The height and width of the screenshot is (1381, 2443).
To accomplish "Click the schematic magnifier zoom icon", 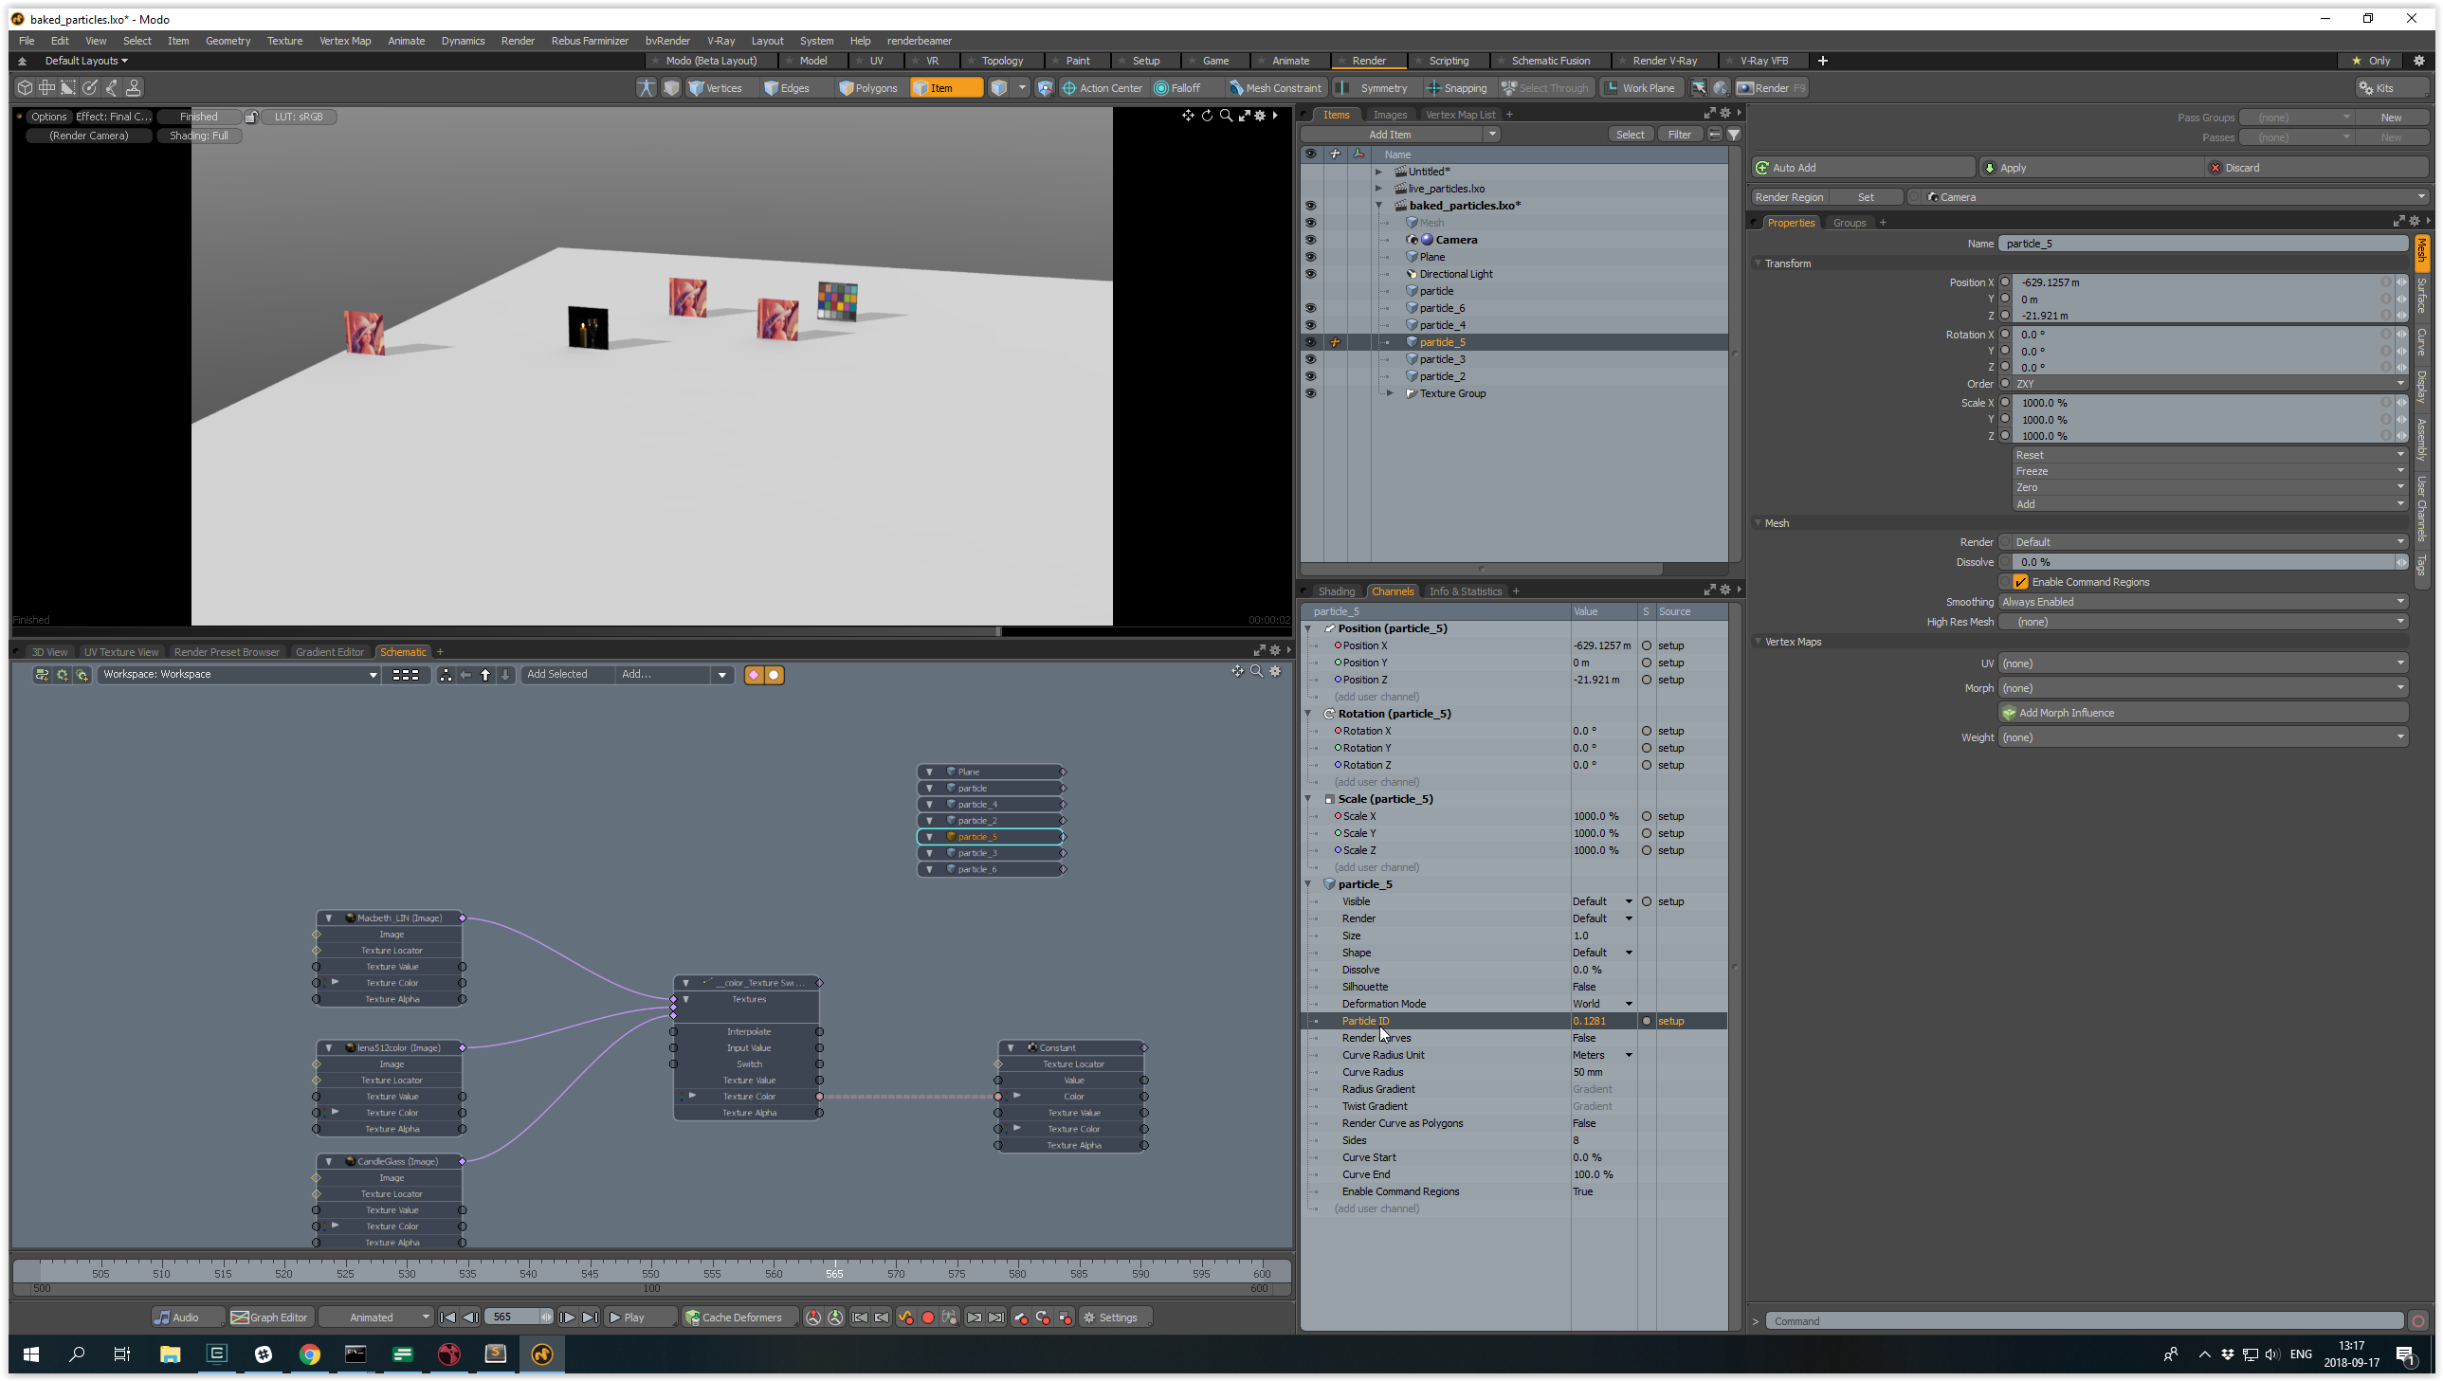I will [x=1257, y=671].
